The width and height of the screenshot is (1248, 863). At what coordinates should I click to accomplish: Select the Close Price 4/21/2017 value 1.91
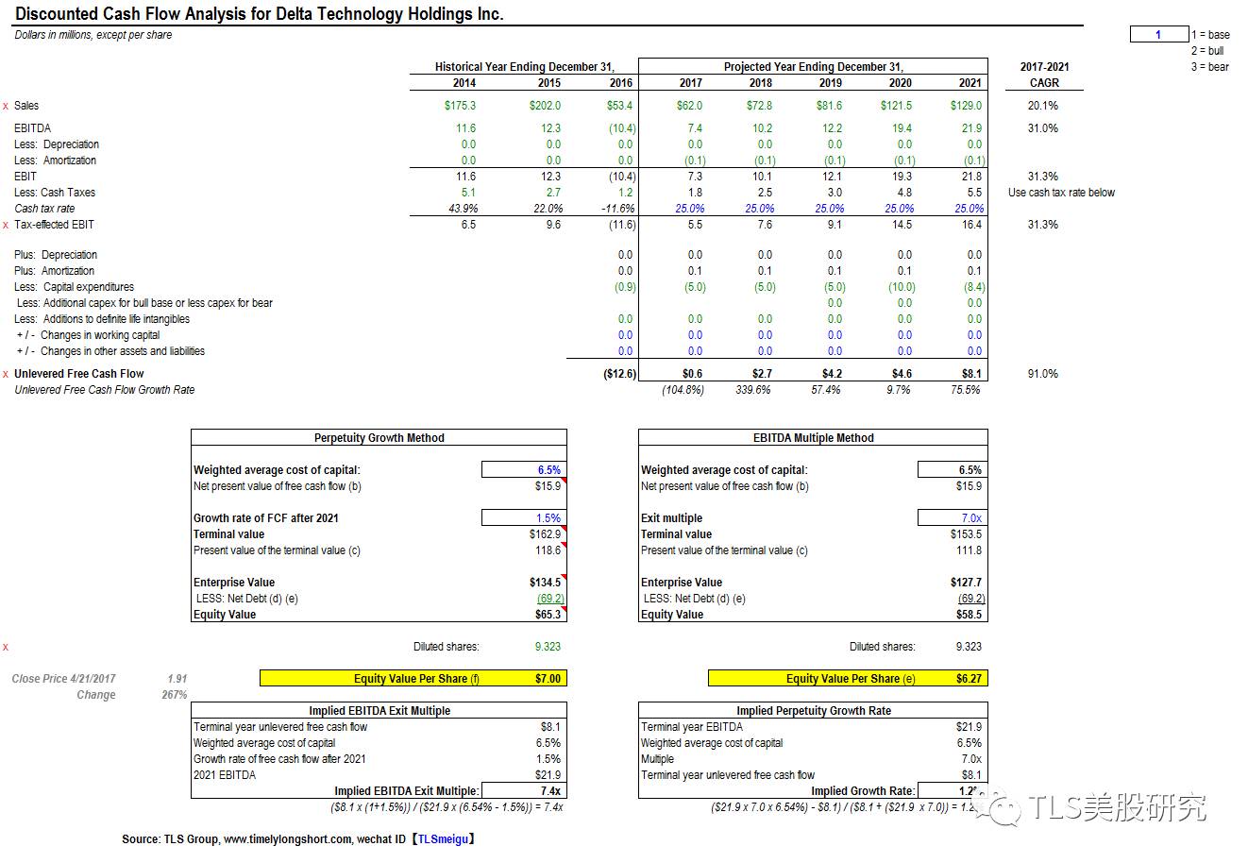point(177,678)
